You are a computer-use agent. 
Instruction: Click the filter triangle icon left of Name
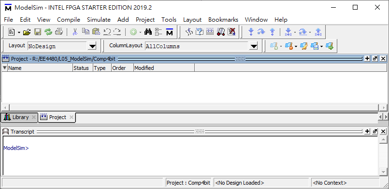point(4,67)
